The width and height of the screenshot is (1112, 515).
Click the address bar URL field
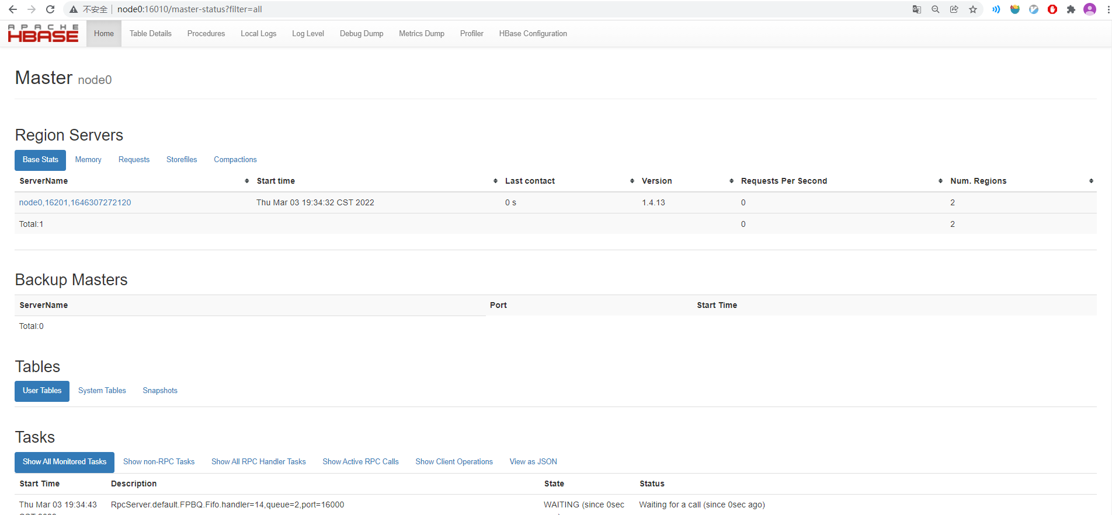pyautogui.click(x=508, y=9)
